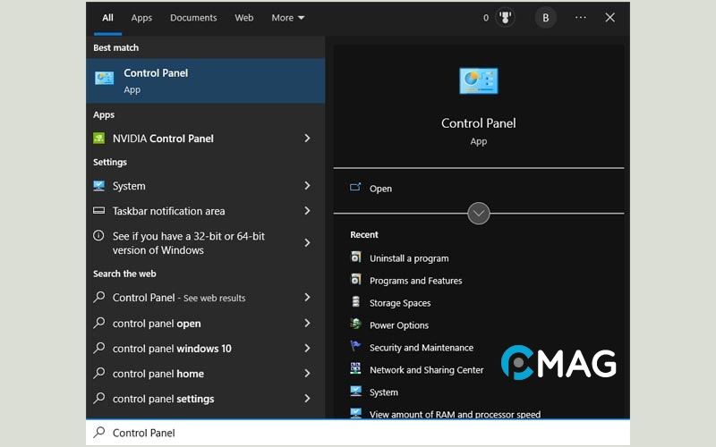The width and height of the screenshot is (716, 447).
Task: Select the Control Panel best match result
Action: click(x=206, y=80)
